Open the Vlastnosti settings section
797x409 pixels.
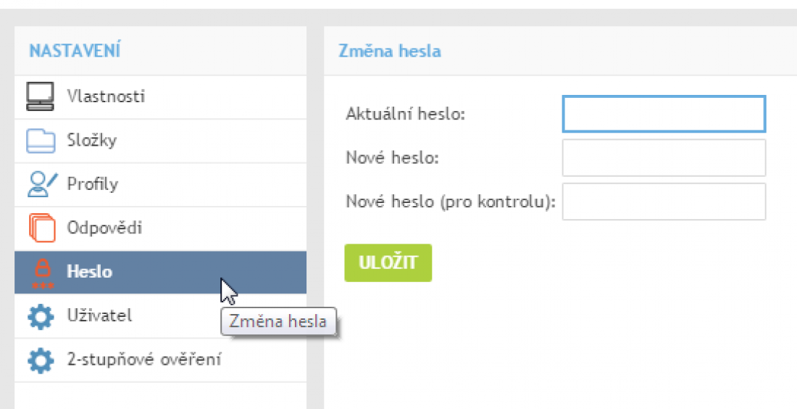pyautogui.click(x=106, y=96)
